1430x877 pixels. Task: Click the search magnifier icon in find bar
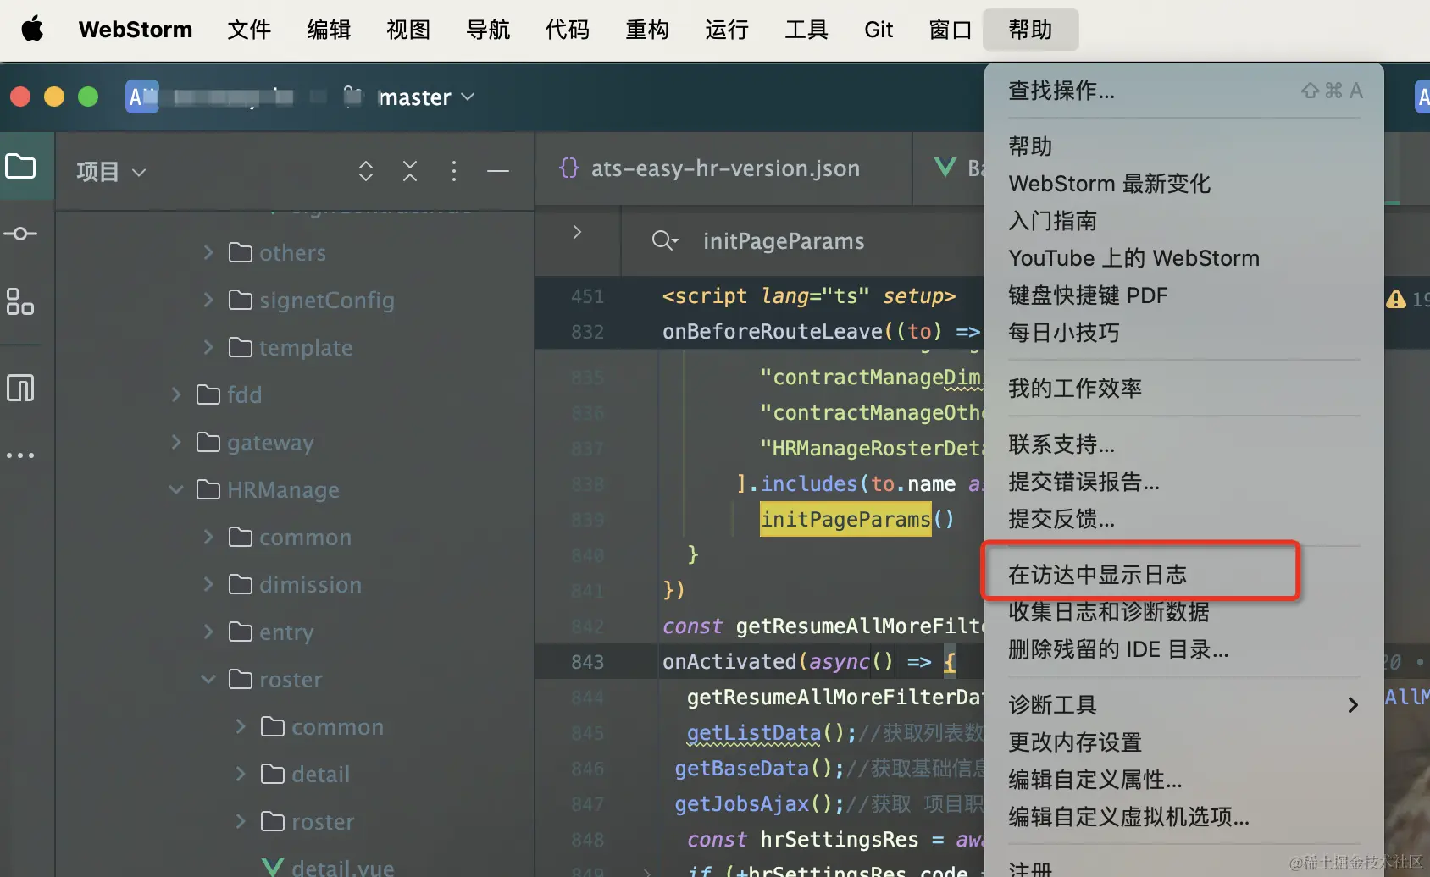(x=664, y=241)
